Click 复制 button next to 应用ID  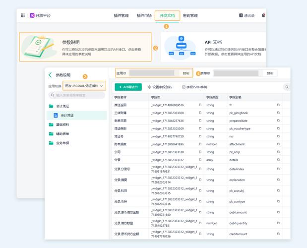click(186, 73)
